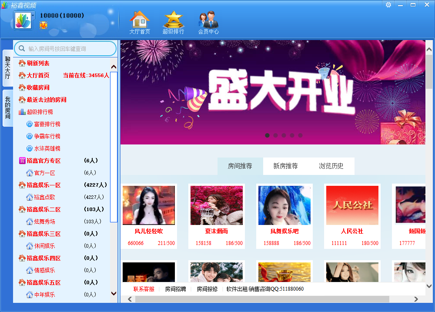Image resolution: width=435 pixels, height=312 pixels.
Task: Focus the room number search field
Action: [x=65, y=49]
